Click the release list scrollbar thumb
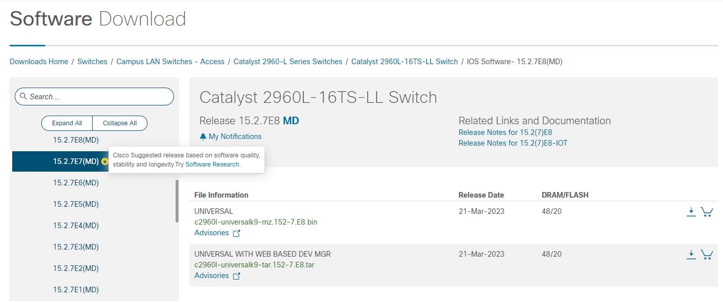The height and width of the screenshot is (302, 723). (x=177, y=201)
